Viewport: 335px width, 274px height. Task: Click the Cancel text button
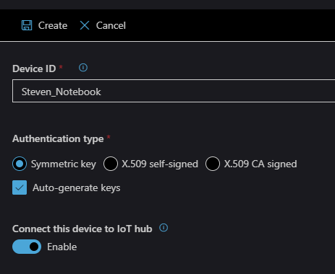111,25
